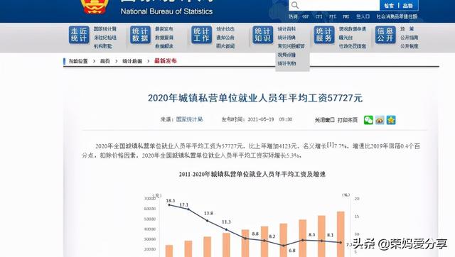The height and width of the screenshot is (257, 455).
Task: Click the footnote [1] reference marker
Action: point(330,144)
